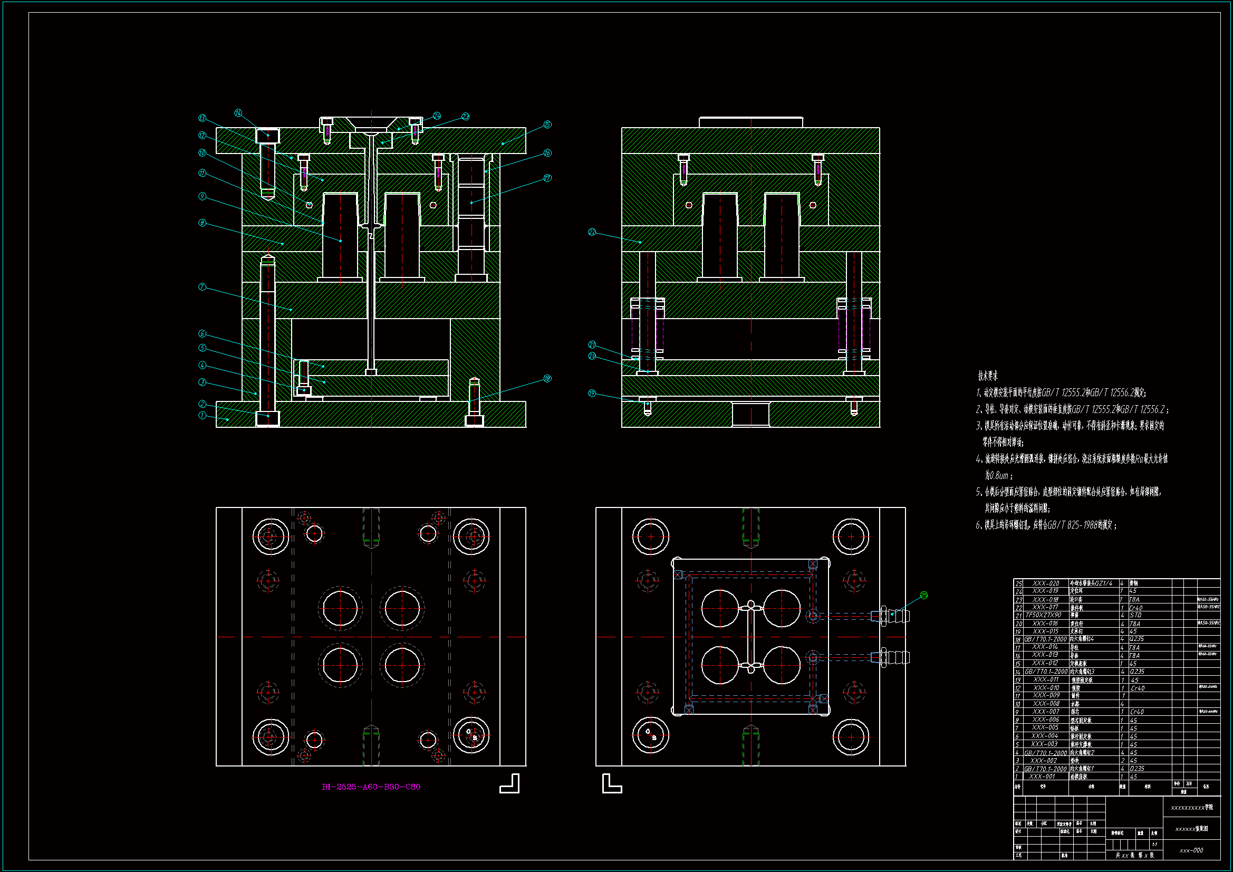1233x872 pixels.
Task: Click part balloon number 14
Action: pyautogui.click(x=238, y=113)
